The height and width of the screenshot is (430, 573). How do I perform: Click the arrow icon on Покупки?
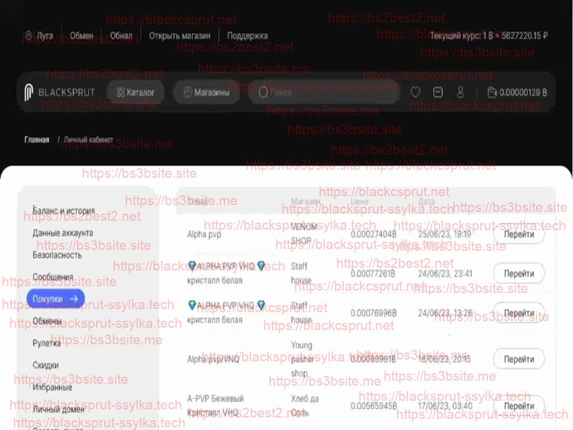coord(74,299)
